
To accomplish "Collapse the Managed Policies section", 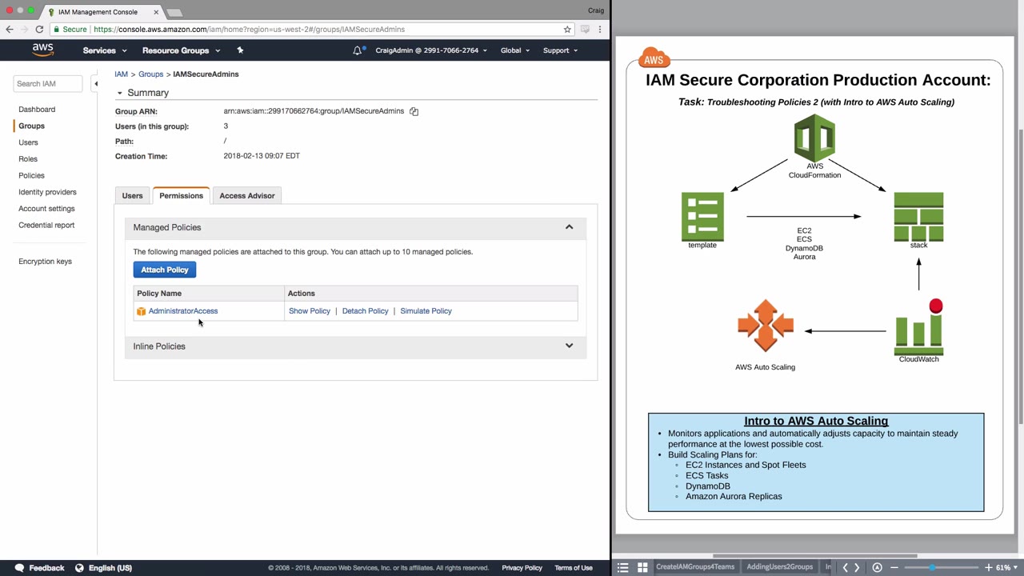I will pos(569,227).
